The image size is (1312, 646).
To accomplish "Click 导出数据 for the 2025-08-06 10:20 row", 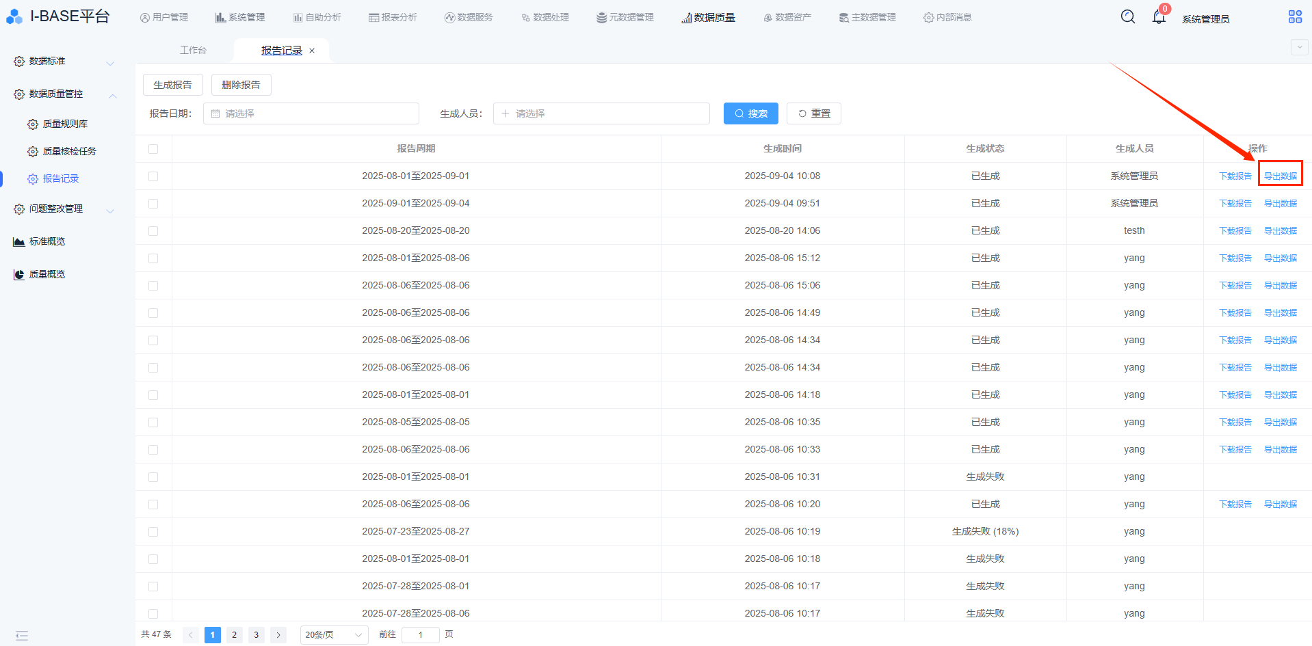I will point(1281,504).
